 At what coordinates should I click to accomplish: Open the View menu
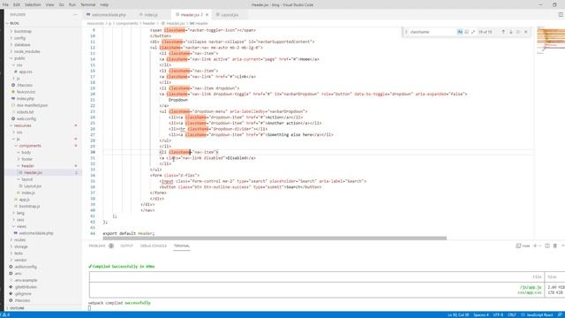click(x=49, y=4)
